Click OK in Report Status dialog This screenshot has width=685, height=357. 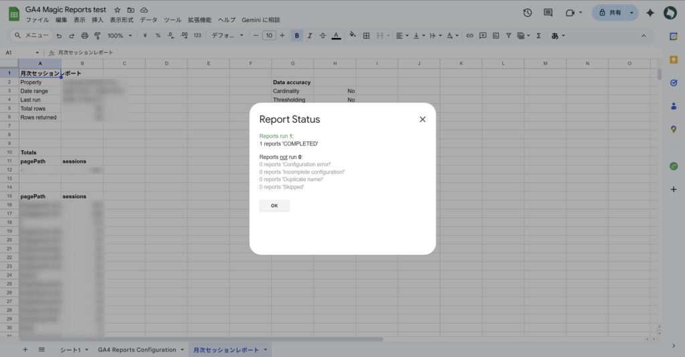[x=274, y=206]
